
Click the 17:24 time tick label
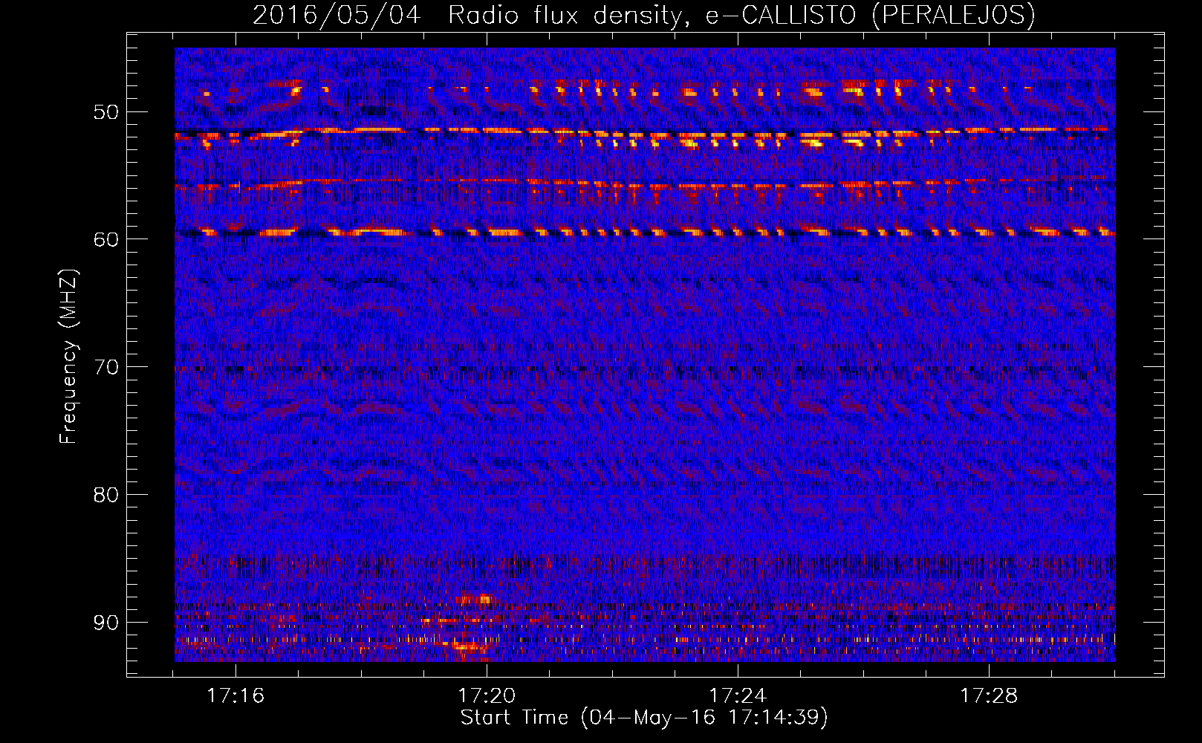click(x=738, y=695)
